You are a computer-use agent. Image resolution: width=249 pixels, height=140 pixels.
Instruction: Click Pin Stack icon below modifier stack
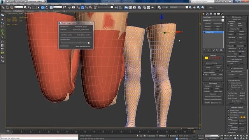pyautogui.click(x=205, y=50)
